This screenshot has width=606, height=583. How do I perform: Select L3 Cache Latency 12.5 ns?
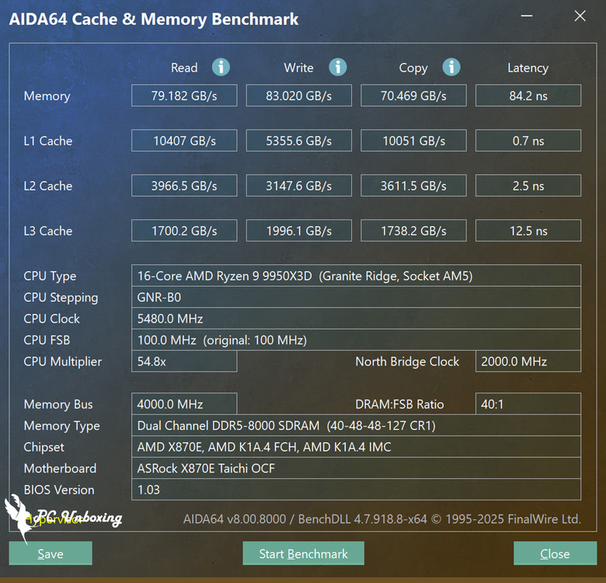click(528, 230)
